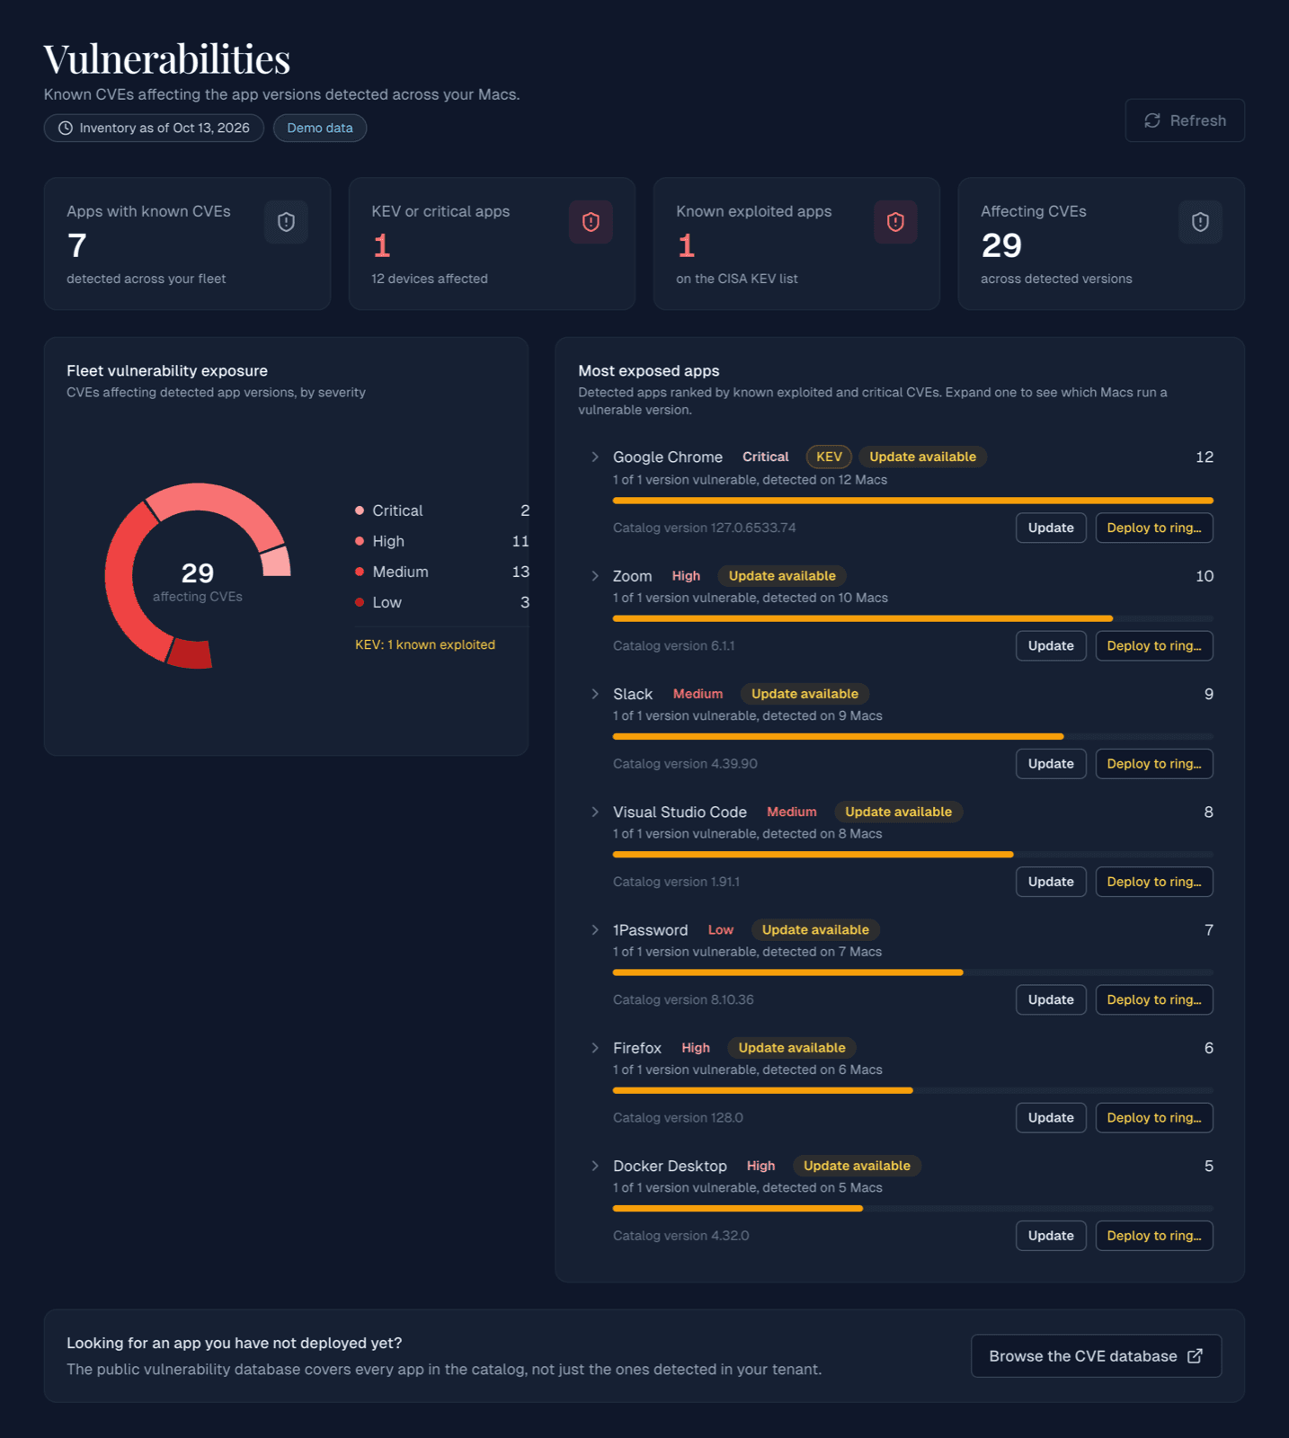Click the 'Catalog version 127.0.6533.74' text

(705, 528)
